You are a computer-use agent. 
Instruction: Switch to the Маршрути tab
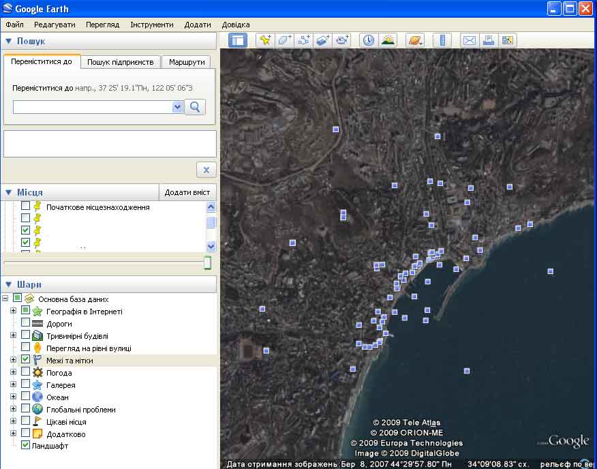(x=187, y=62)
